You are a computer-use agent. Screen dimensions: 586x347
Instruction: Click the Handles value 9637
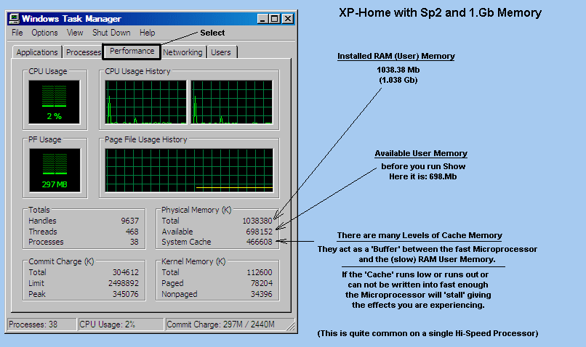[x=129, y=221]
